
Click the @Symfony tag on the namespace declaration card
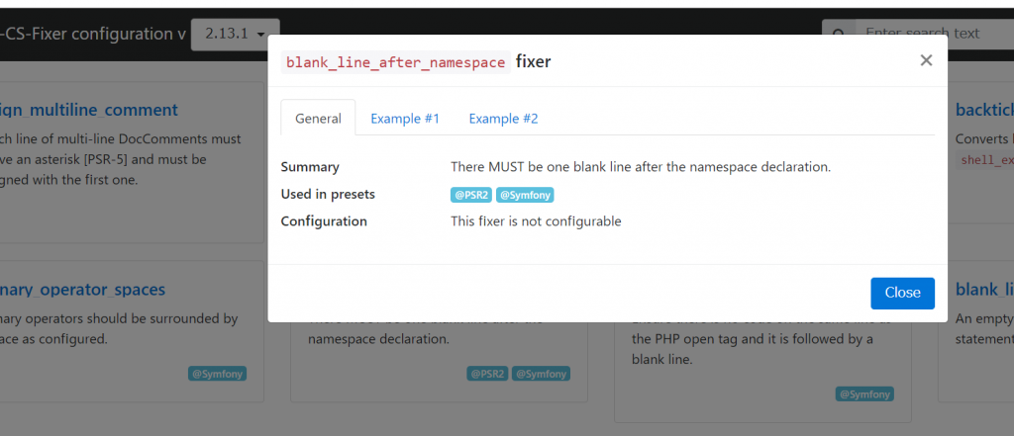(x=540, y=374)
